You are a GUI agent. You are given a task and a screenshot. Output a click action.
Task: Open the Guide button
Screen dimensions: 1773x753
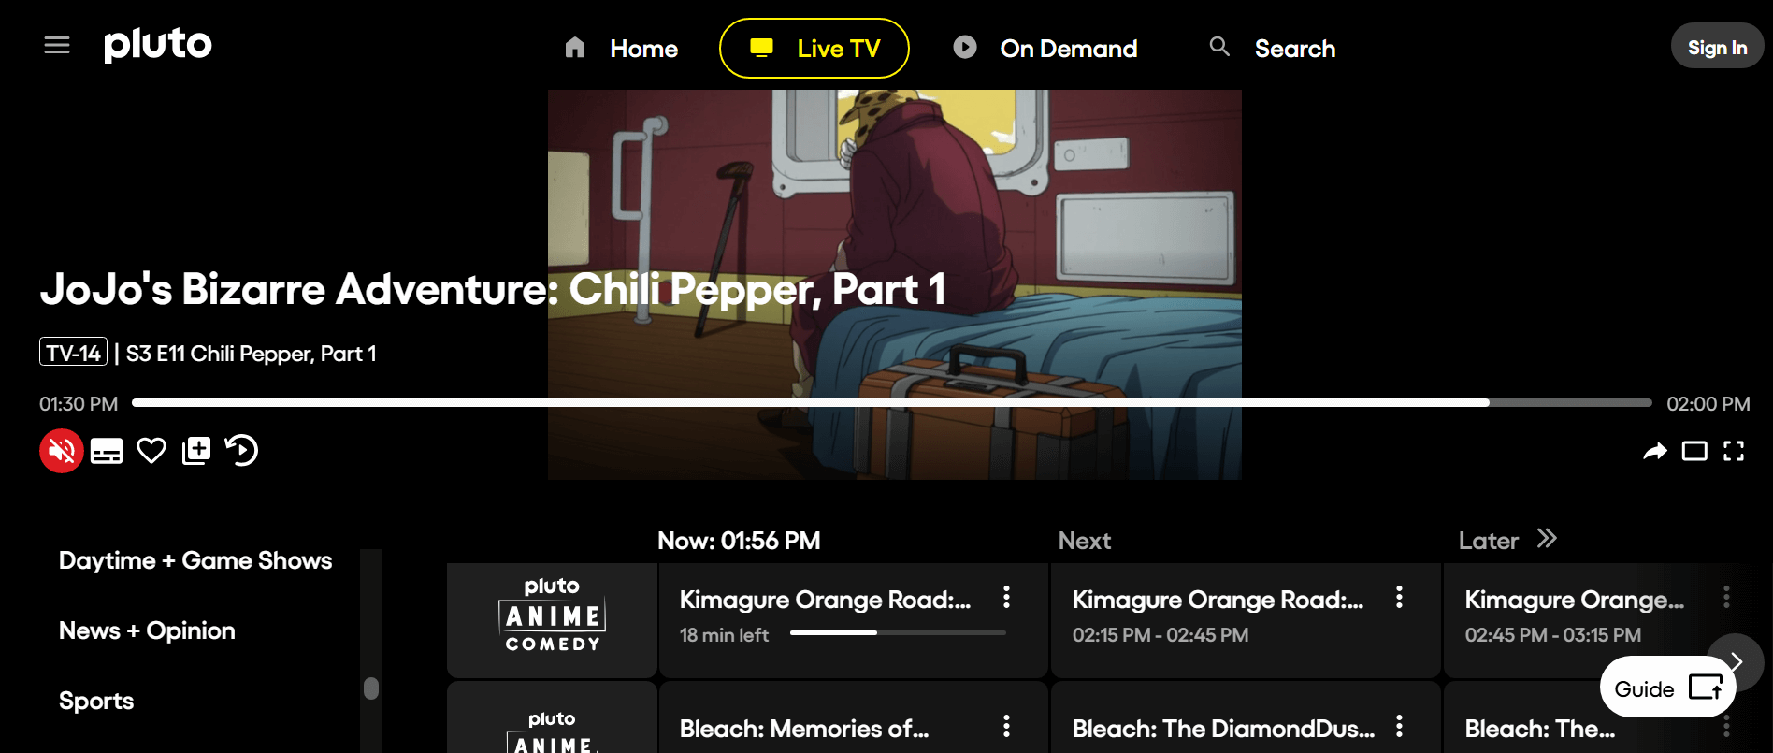(x=1668, y=688)
